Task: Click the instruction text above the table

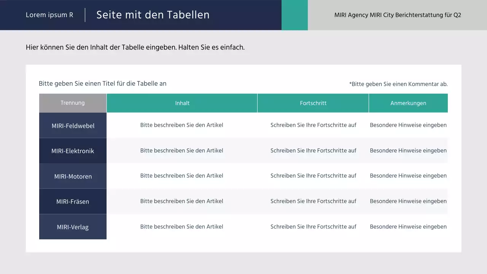Action: tap(135, 47)
